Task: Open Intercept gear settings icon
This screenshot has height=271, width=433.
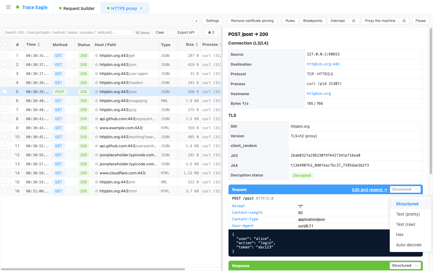Action: pos(354,21)
